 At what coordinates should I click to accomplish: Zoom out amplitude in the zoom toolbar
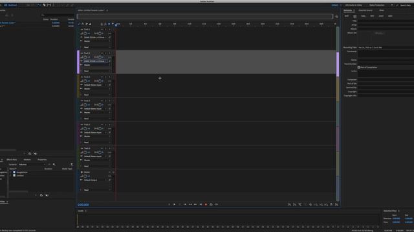(295, 204)
